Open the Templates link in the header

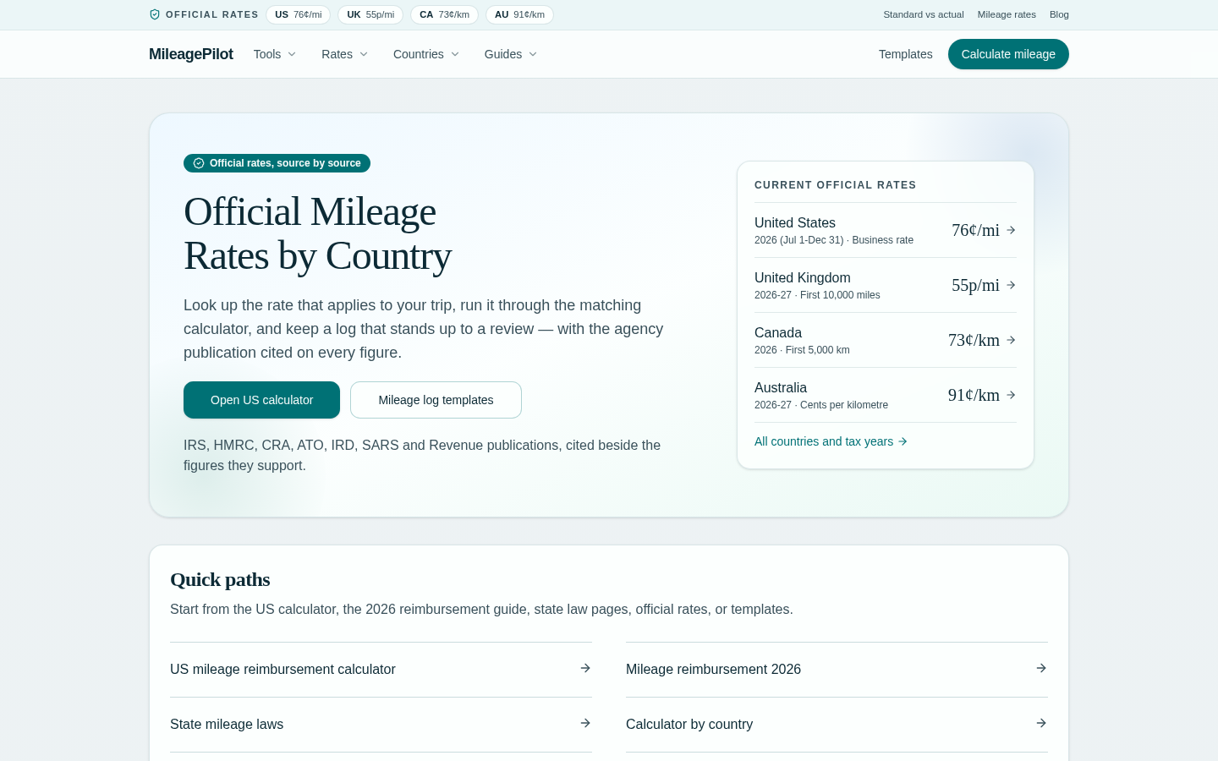click(x=905, y=54)
